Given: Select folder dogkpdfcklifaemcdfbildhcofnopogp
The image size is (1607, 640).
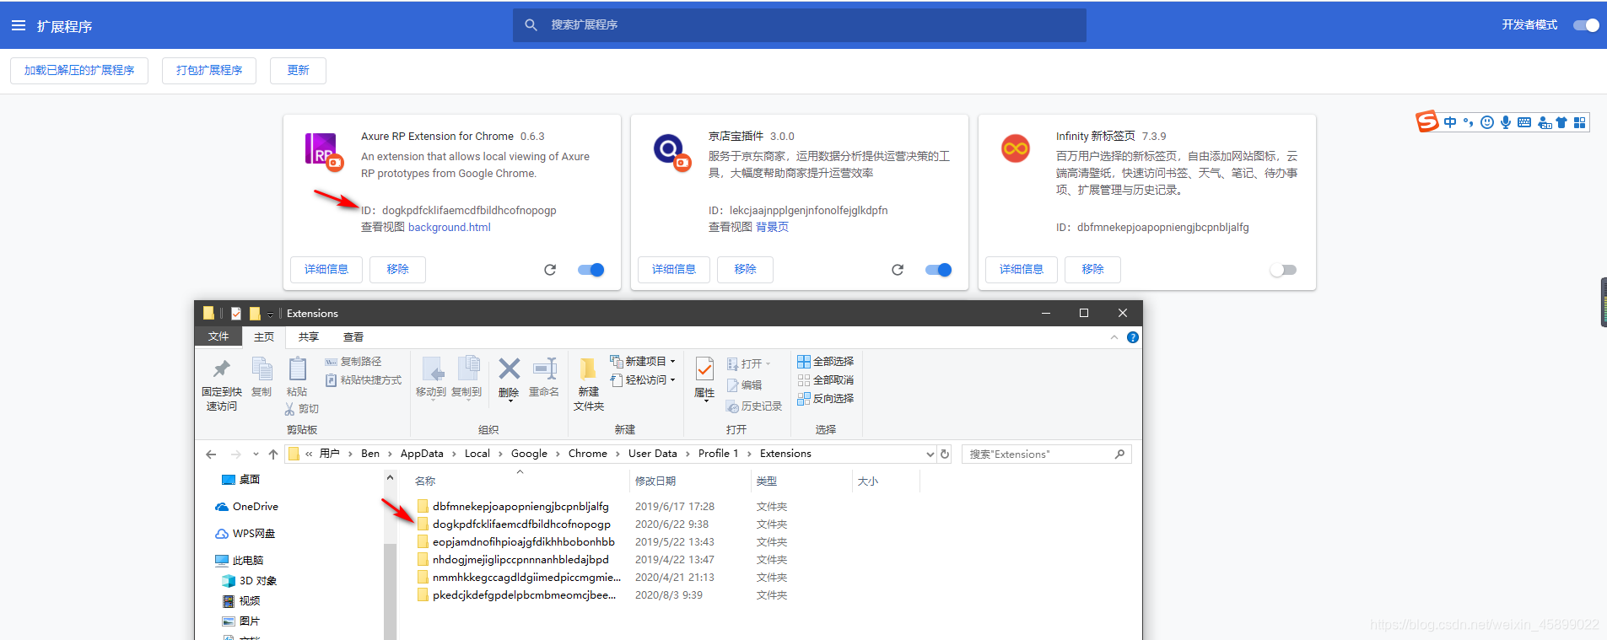Looking at the screenshot, I should [x=521, y=524].
